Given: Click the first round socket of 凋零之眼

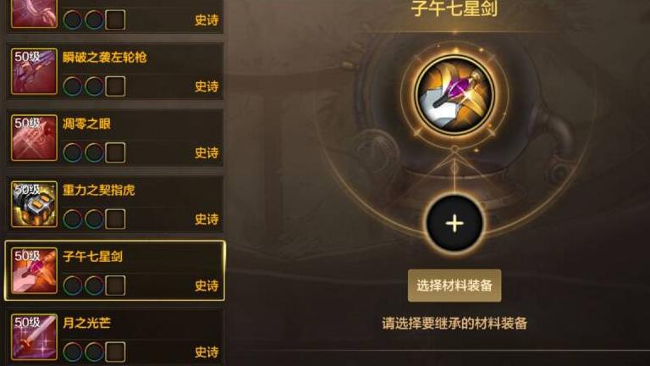Looking at the screenshot, I should [73, 152].
